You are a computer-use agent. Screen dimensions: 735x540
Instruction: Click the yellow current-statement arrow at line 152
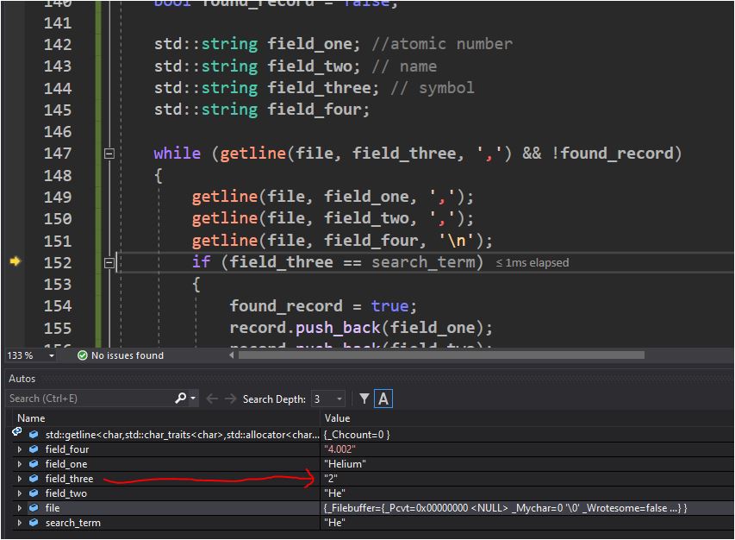pos(15,261)
